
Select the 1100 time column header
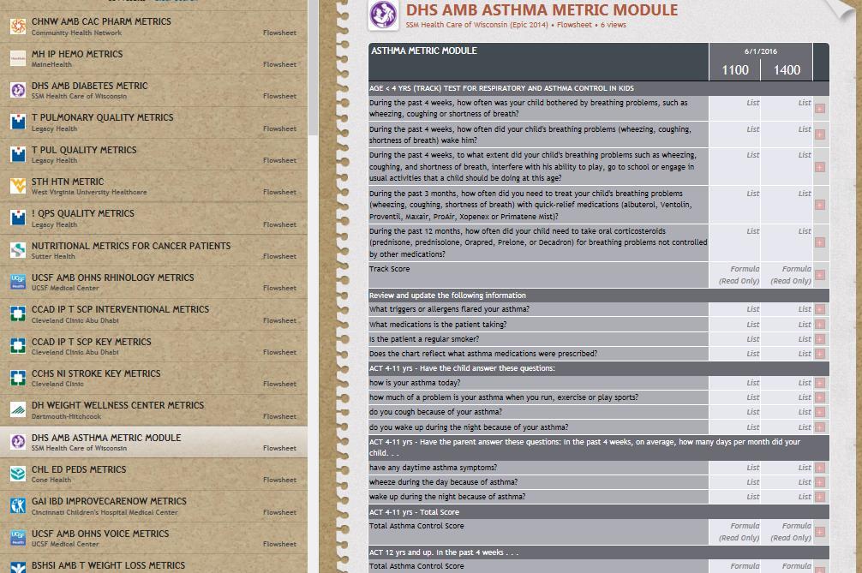tap(735, 69)
